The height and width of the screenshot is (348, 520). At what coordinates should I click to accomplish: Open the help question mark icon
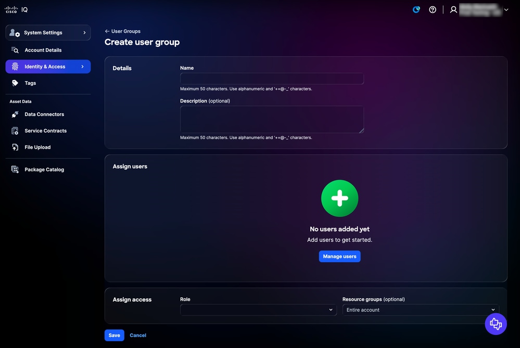tap(433, 9)
